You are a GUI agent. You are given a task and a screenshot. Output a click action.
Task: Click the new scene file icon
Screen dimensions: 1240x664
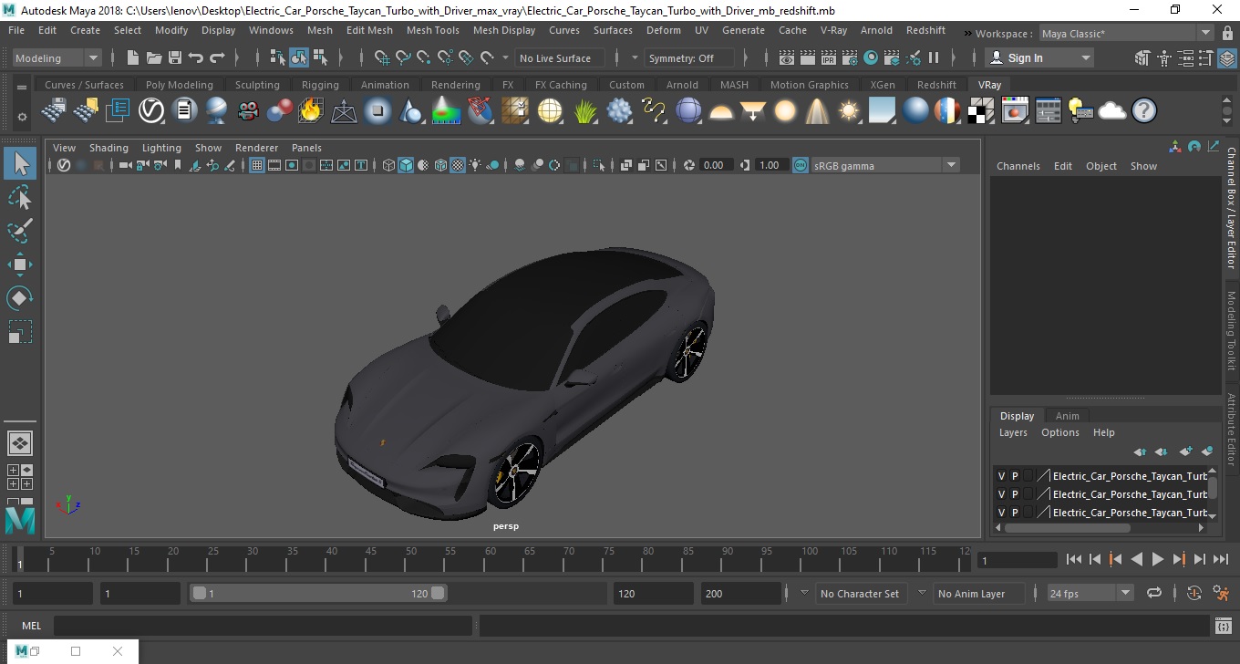tap(132, 57)
